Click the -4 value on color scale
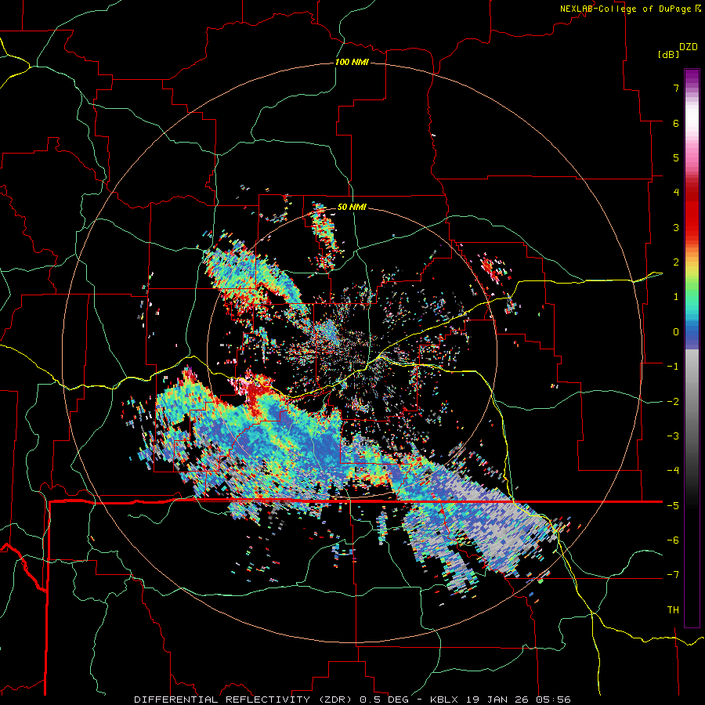The image size is (705, 705). [673, 470]
